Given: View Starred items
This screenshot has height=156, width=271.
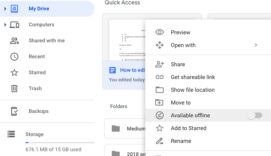Looking at the screenshot, I should [x=37, y=72].
